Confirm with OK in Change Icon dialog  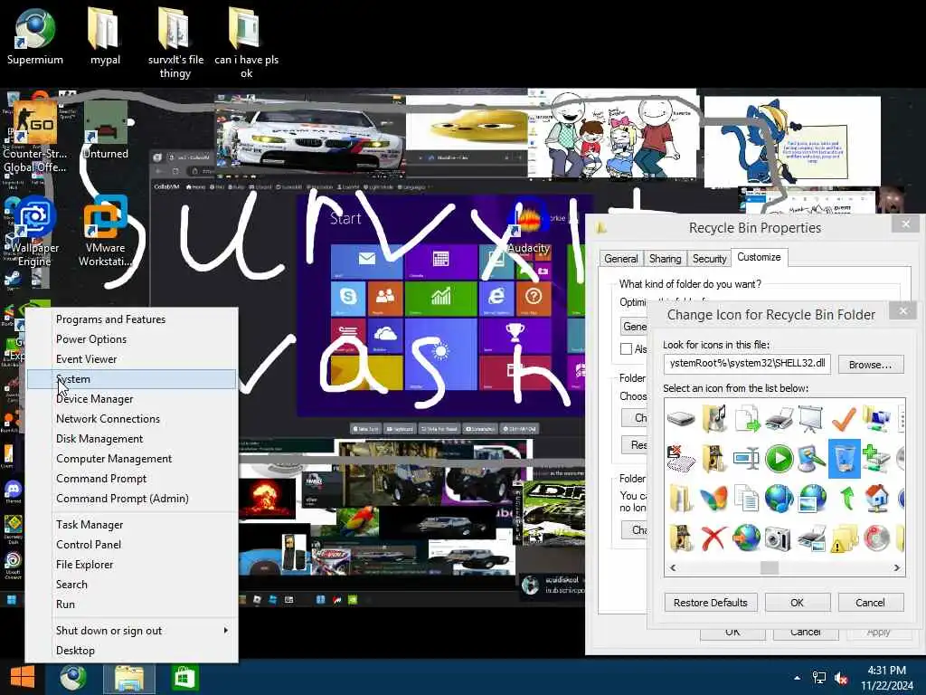coord(798,602)
